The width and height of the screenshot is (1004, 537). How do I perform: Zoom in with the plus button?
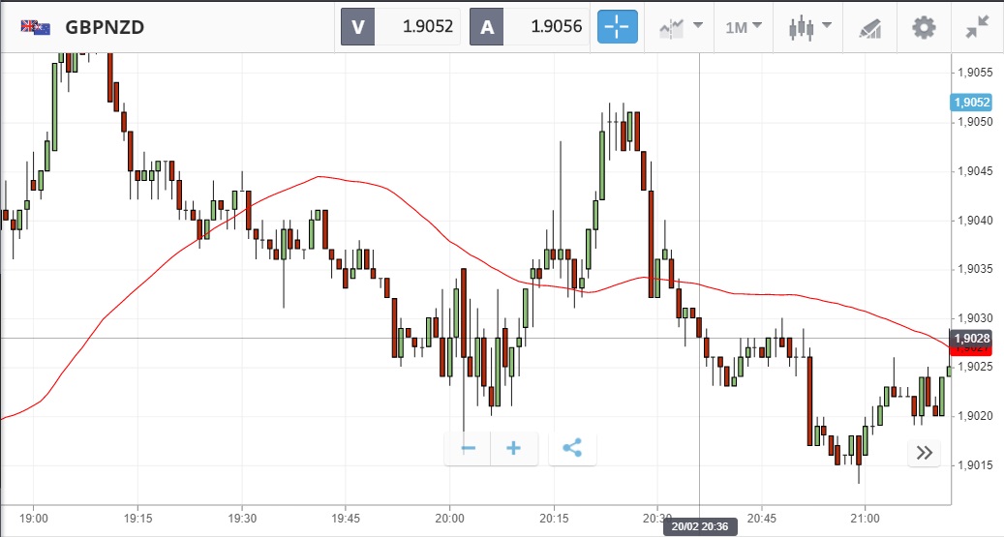514,448
